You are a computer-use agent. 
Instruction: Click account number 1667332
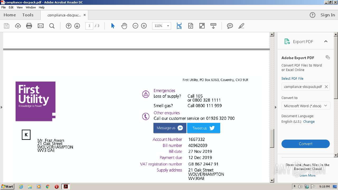point(196,139)
